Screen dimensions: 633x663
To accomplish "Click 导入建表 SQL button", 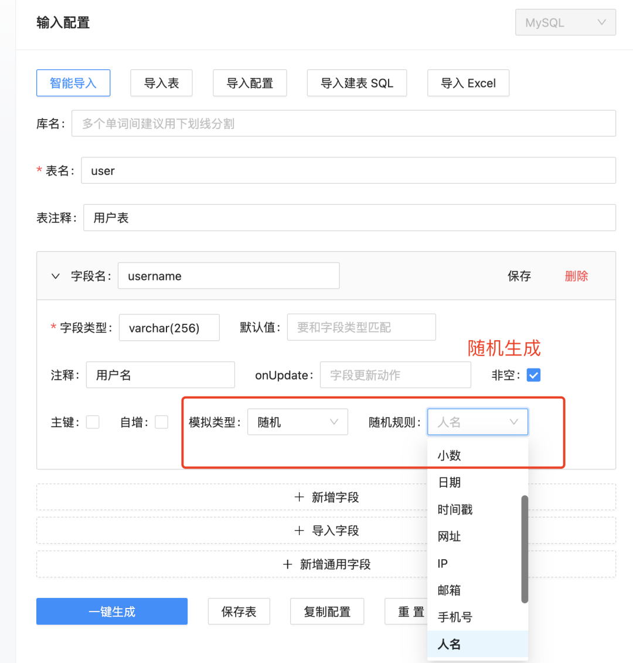I will tap(356, 83).
